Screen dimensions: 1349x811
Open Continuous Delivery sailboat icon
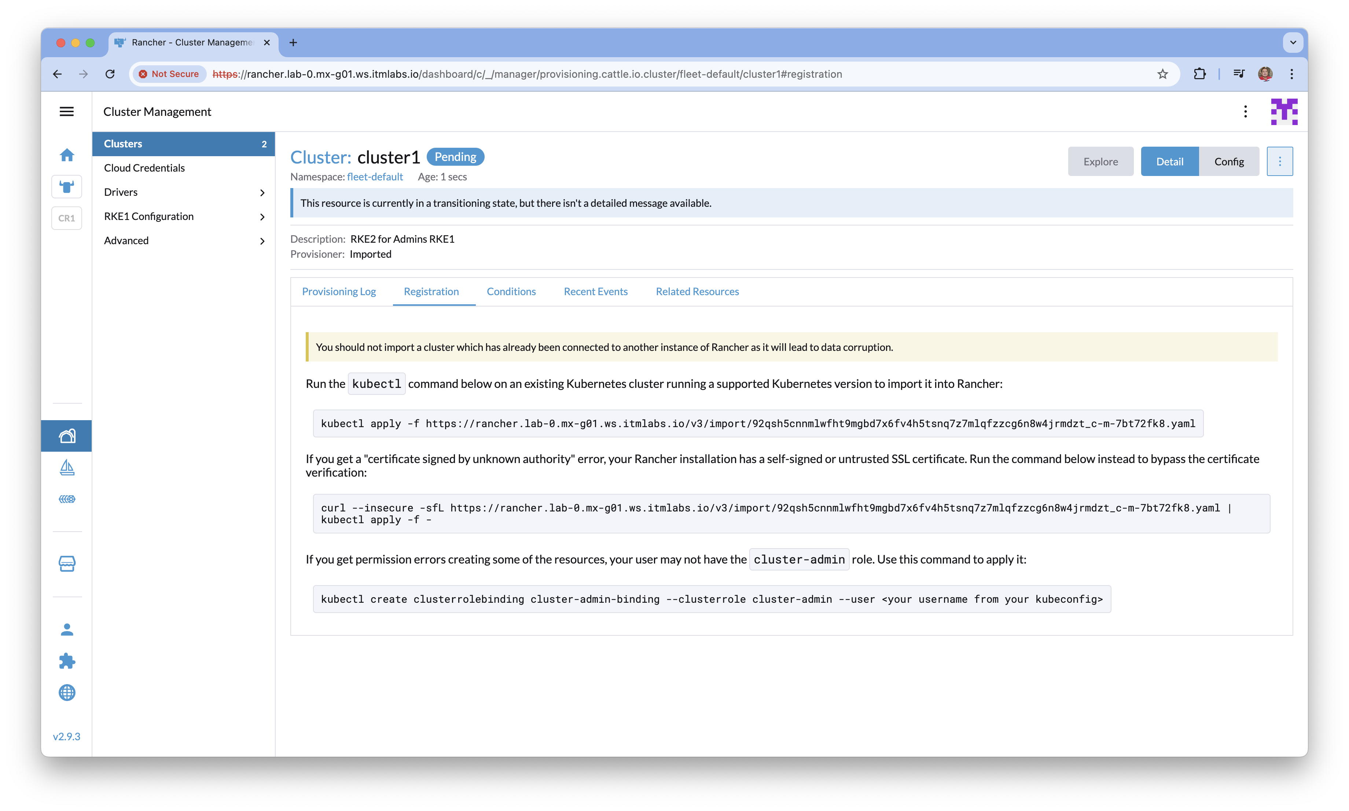[67, 467]
